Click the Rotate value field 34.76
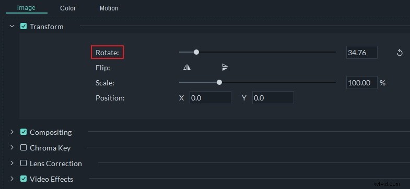Image resolution: width=410 pixels, height=189 pixels. (362, 53)
